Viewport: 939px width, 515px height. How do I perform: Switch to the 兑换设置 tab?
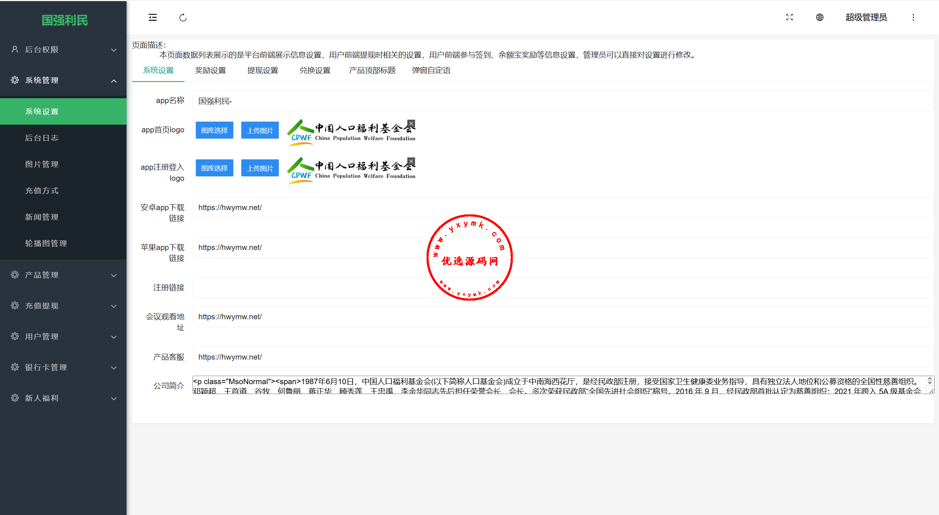click(x=315, y=70)
